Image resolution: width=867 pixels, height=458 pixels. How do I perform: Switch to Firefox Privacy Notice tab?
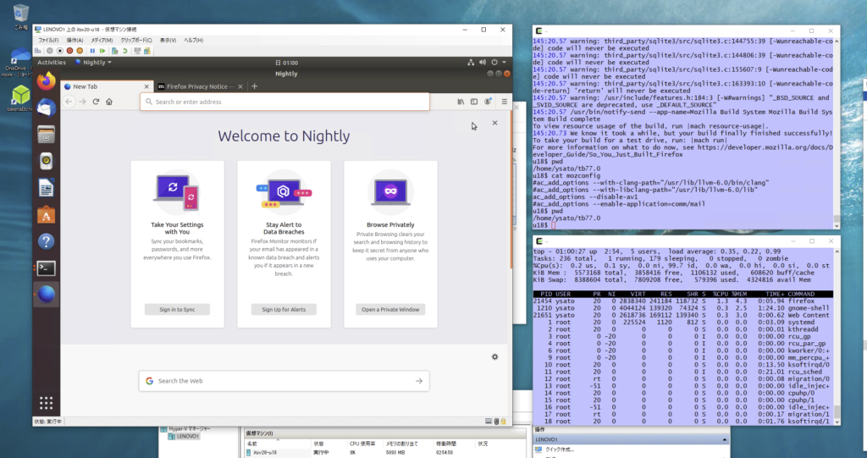click(199, 86)
